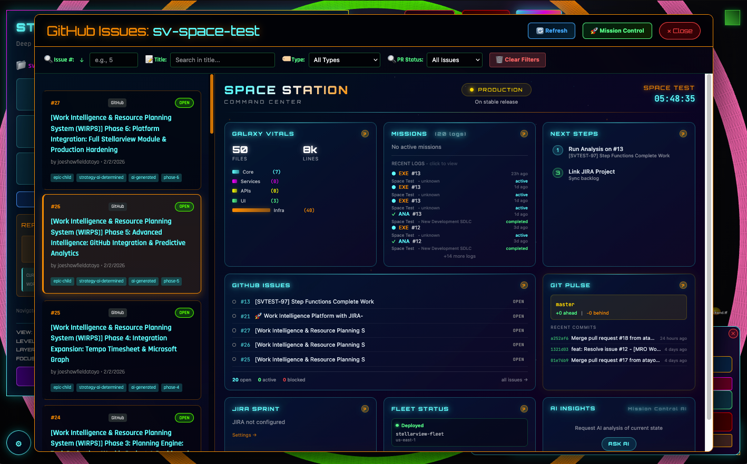
Task: Expand the +14 more logs entry
Action: click(x=459, y=256)
